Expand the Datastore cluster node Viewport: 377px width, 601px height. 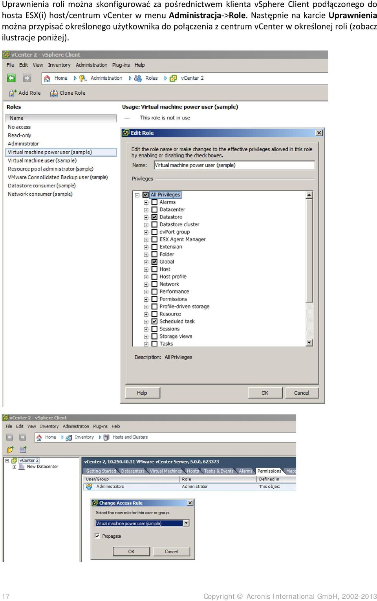(x=146, y=225)
